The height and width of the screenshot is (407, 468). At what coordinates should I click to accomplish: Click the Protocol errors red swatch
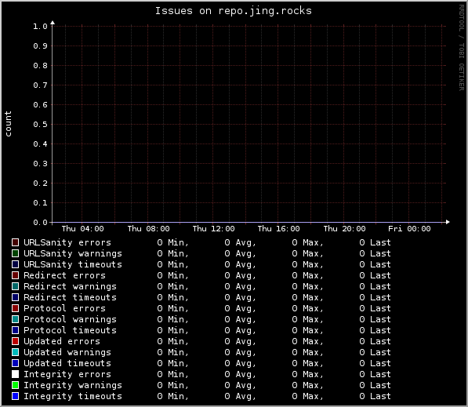(x=15, y=308)
